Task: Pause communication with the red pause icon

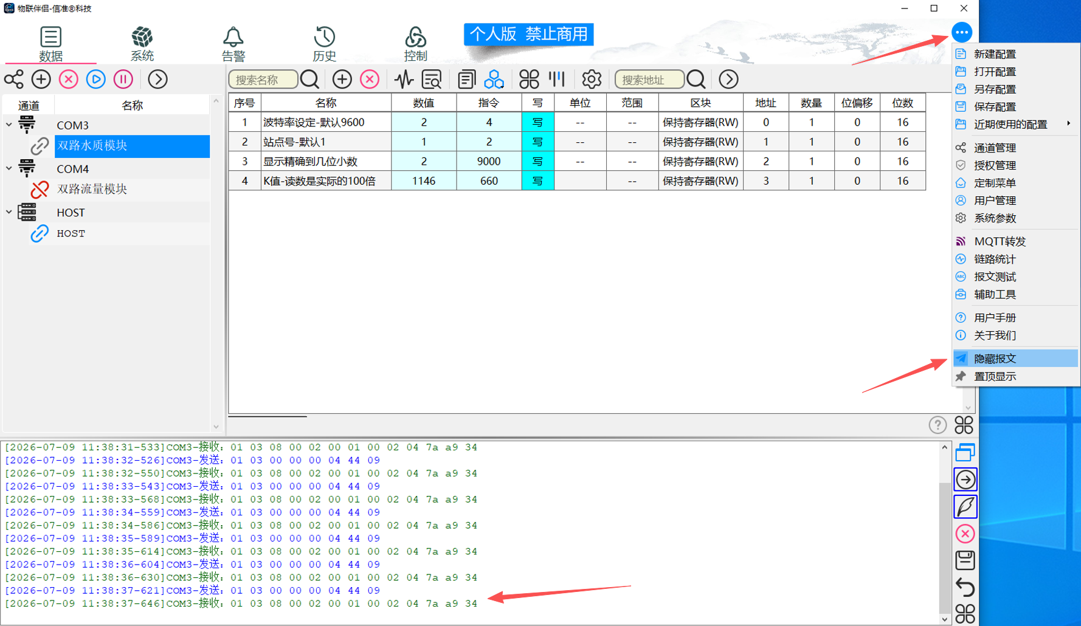Action: tap(123, 79)
